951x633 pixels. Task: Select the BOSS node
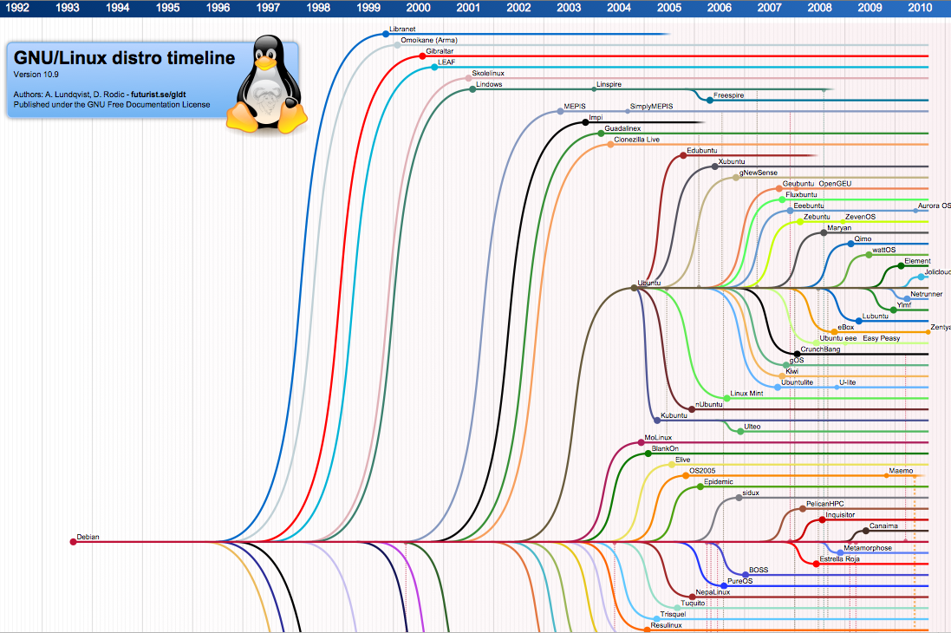(x=746, y=575)
